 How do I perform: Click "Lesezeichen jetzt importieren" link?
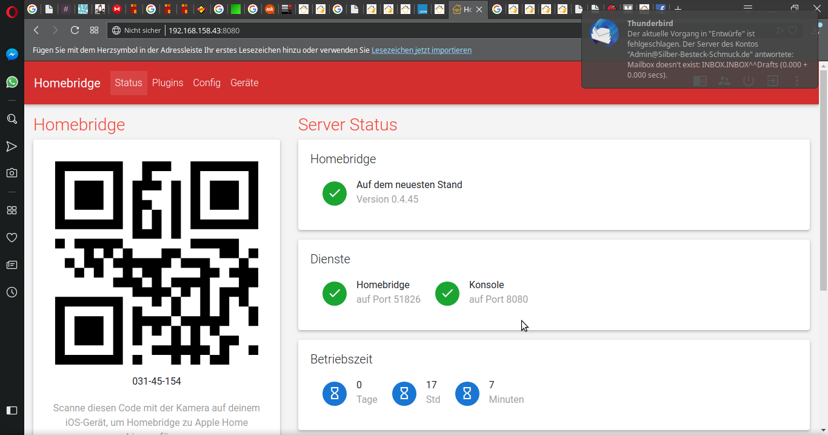pos(421,50)
